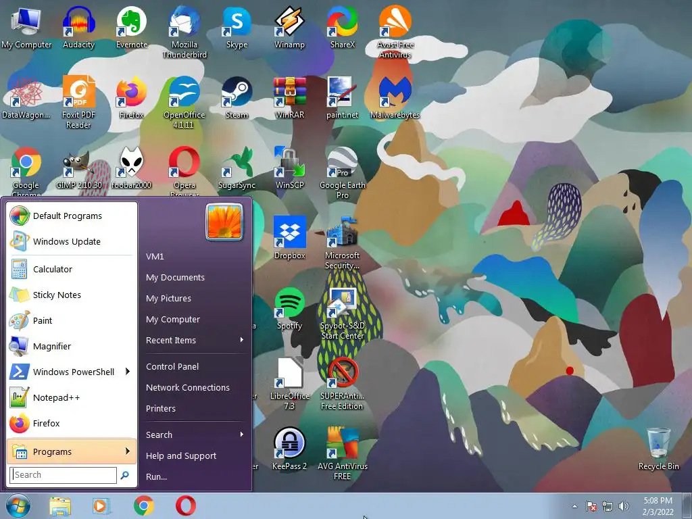Open Magnifier from the Start menu
The image size is (692, 519).
pos(72,346)
